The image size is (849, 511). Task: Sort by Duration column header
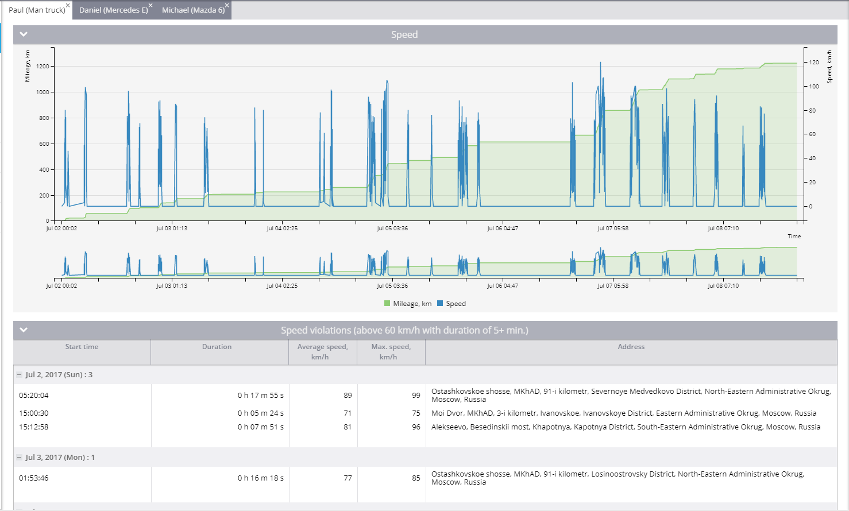[x=217, y=347]
